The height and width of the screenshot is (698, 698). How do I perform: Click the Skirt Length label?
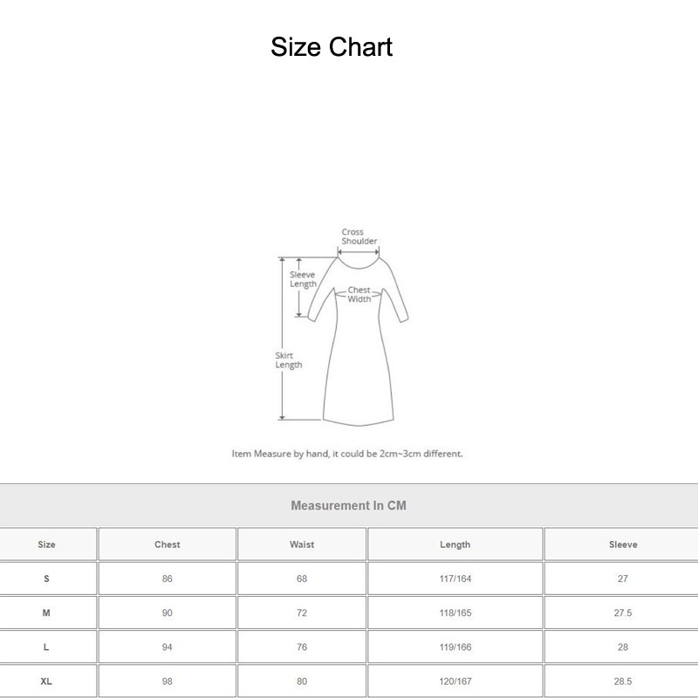[x=288, y=359]
